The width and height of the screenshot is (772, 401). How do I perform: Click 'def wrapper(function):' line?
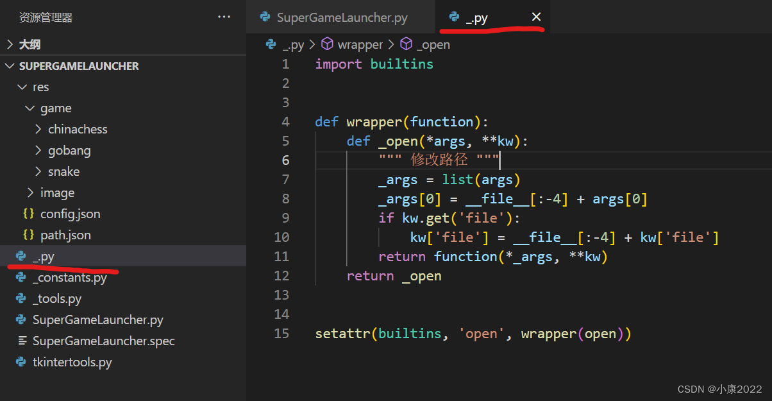click(401, 122)
